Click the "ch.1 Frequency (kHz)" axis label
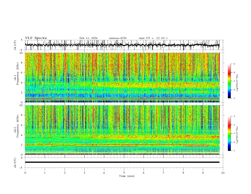 [16, 73]
